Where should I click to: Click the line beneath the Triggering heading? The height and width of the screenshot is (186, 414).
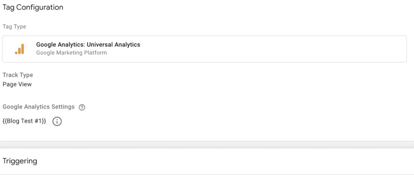point(207,174)
